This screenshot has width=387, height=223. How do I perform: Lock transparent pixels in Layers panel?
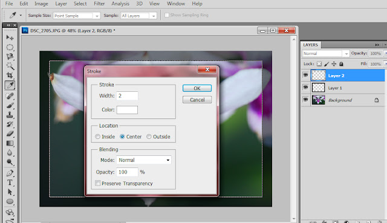[319, 64]
